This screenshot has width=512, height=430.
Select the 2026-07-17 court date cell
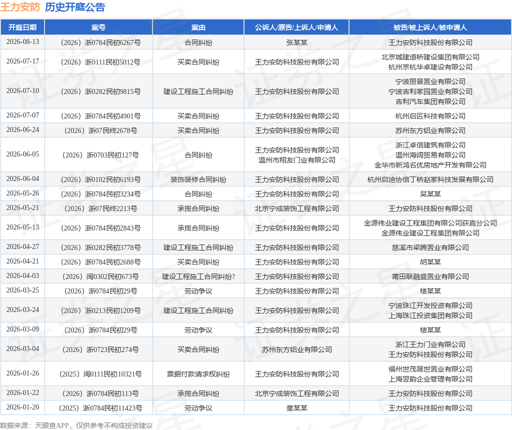(x=22, y=61)
